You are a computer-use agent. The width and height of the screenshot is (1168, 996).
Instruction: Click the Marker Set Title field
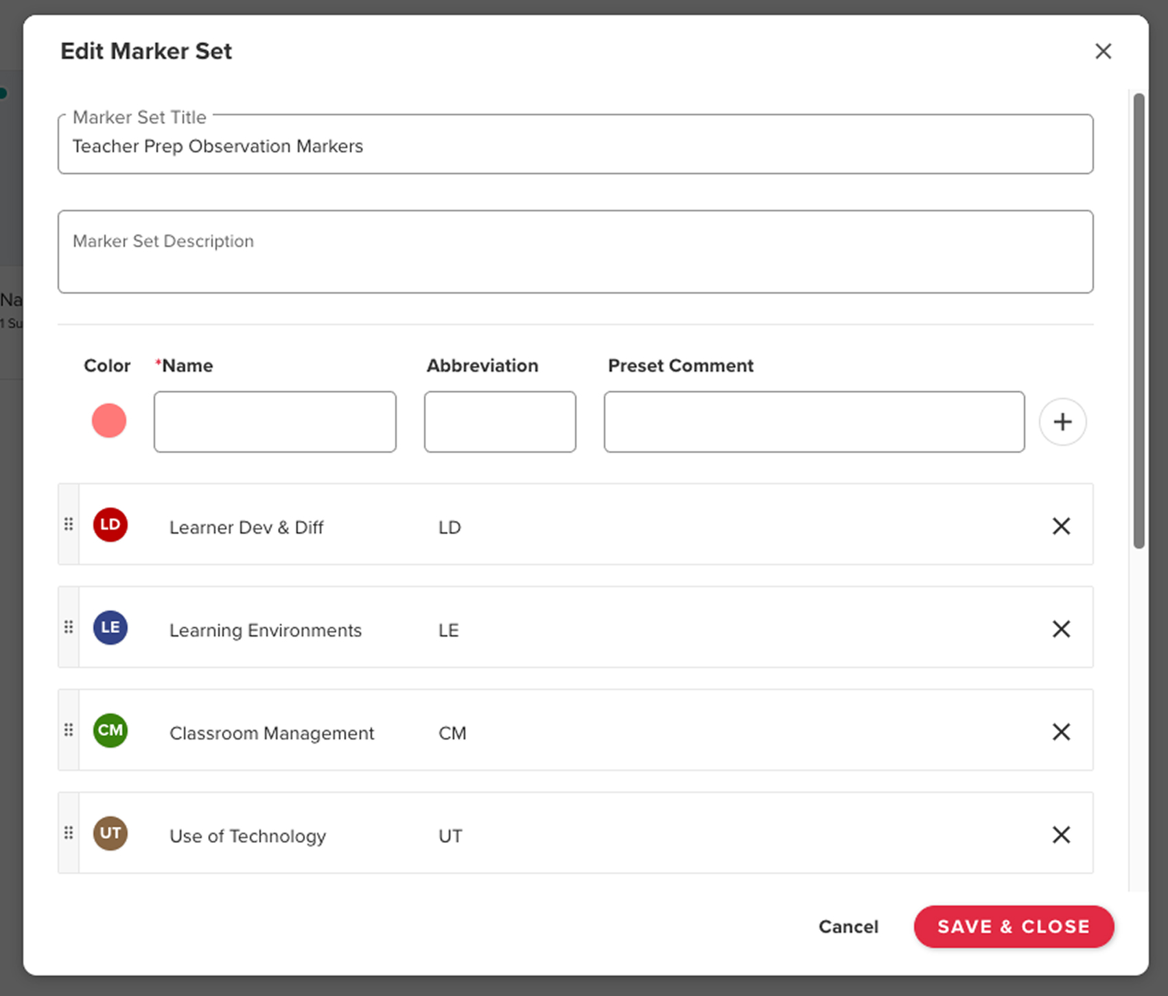[575, 145]
